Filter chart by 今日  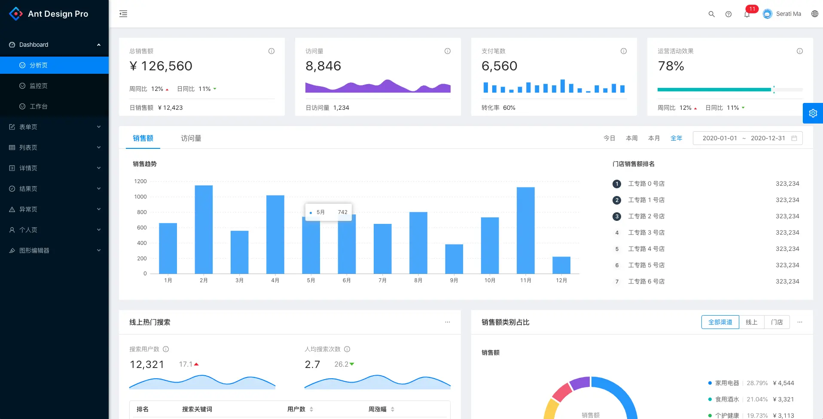pos(610,138)
